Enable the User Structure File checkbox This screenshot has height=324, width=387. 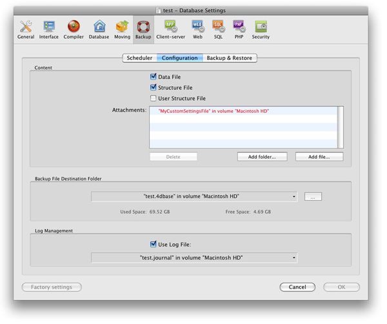coord(154,99)
